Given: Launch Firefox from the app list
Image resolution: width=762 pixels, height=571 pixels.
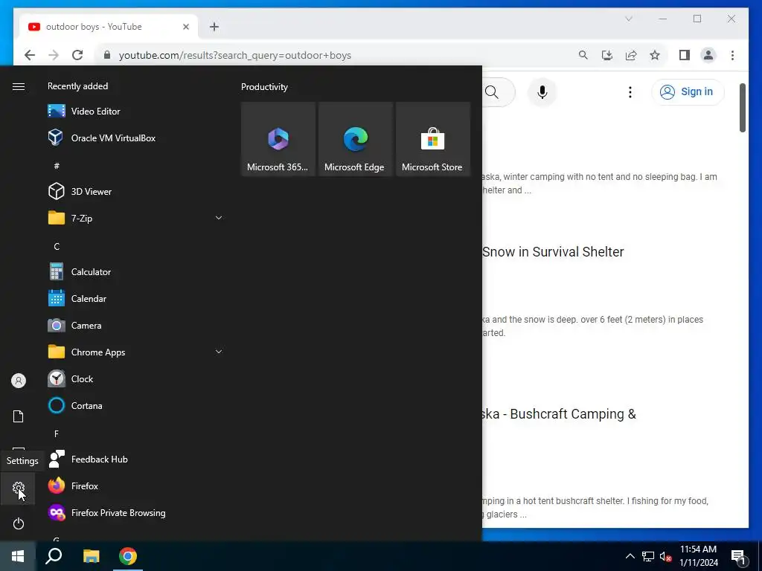Looking at the screenshot, I should [x=136, y=486].
